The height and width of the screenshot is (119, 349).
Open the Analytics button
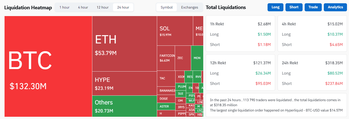pyautogui.click(x=335, y=7)
